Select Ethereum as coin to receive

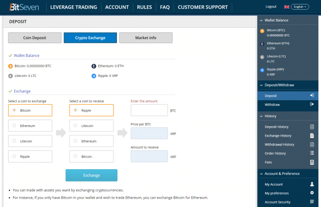(x=91, y=141)
